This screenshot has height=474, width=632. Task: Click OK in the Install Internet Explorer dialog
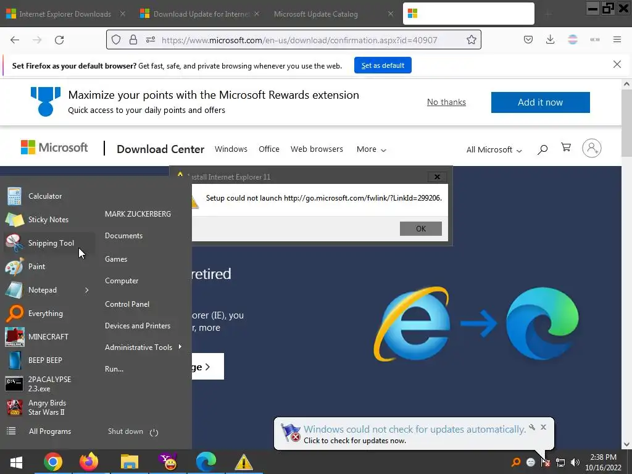tap(420, 228)
